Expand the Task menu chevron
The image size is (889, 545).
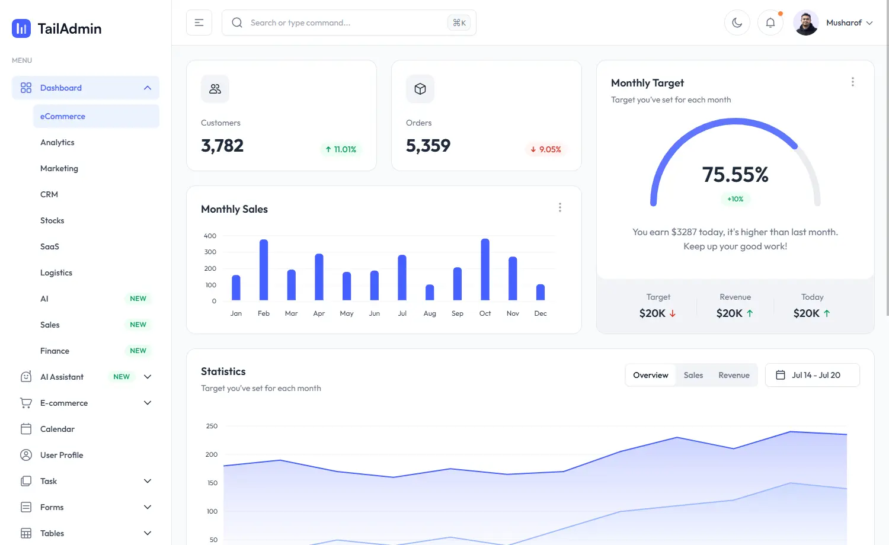148,481
